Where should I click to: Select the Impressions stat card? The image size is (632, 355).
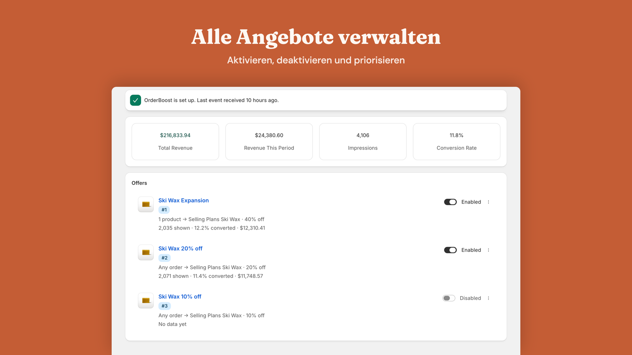363,142
